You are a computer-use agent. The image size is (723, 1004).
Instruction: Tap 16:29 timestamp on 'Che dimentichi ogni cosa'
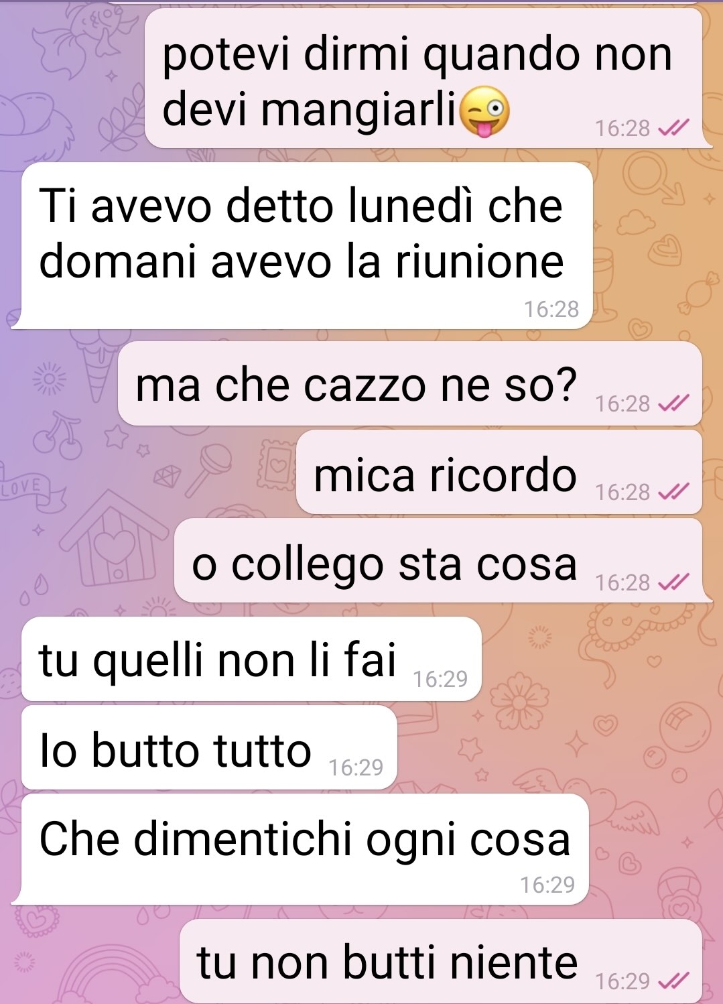pos(547,885)
